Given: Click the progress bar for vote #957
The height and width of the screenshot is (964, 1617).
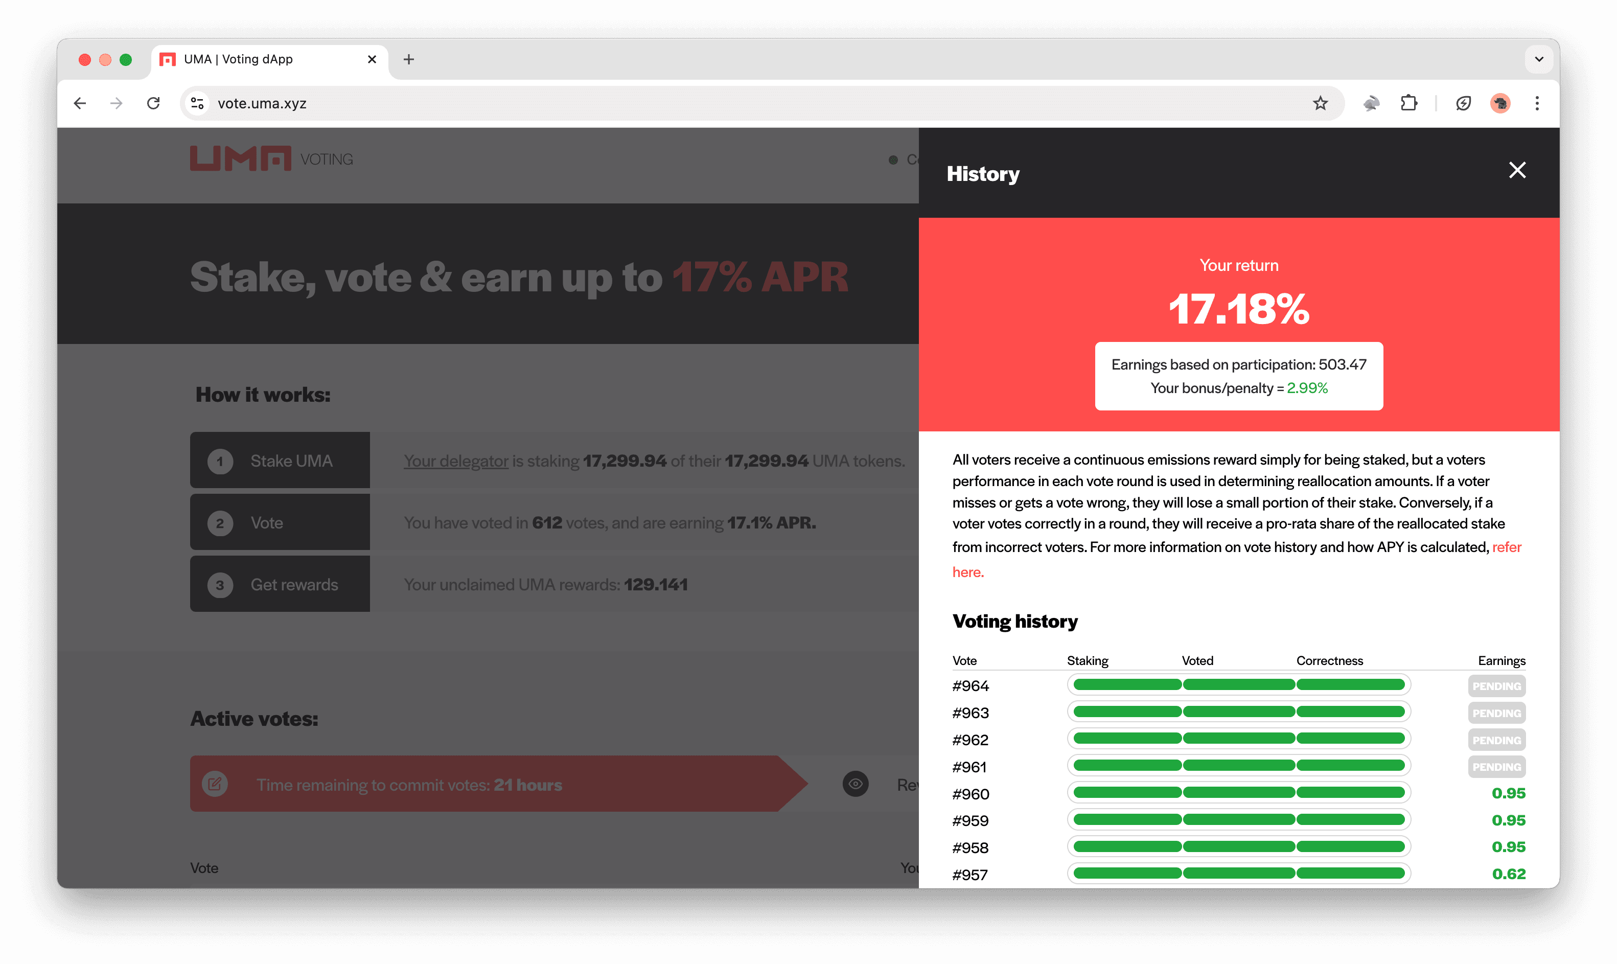Looking at the screenshot, I should (x=1238, y=873).
